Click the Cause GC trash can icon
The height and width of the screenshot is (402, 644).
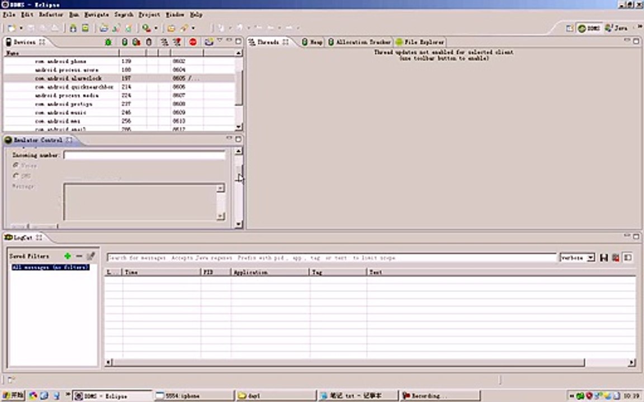(149, 42)
